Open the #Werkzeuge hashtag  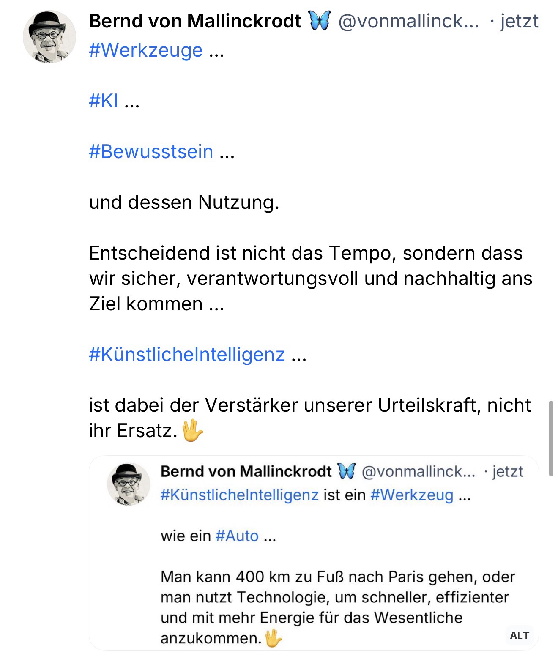tap(146, 50)
